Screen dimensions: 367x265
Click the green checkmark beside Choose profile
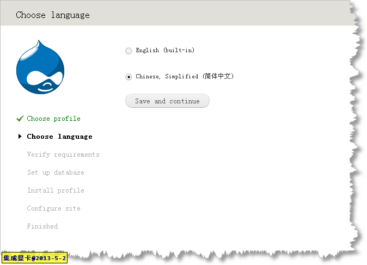(20, 119)
